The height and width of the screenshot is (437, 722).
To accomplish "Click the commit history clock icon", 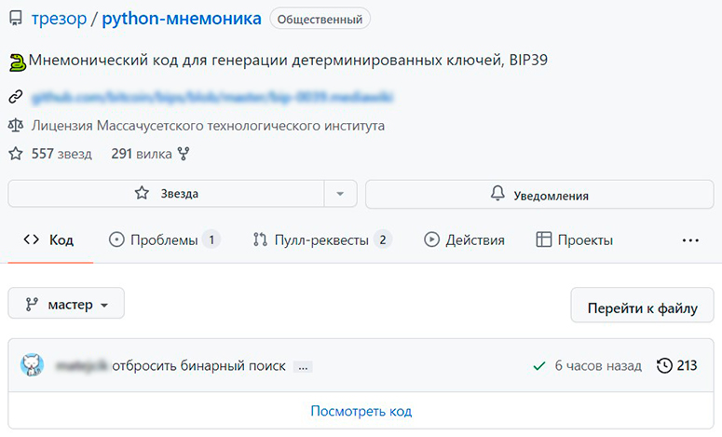I will tap(664, 366).
